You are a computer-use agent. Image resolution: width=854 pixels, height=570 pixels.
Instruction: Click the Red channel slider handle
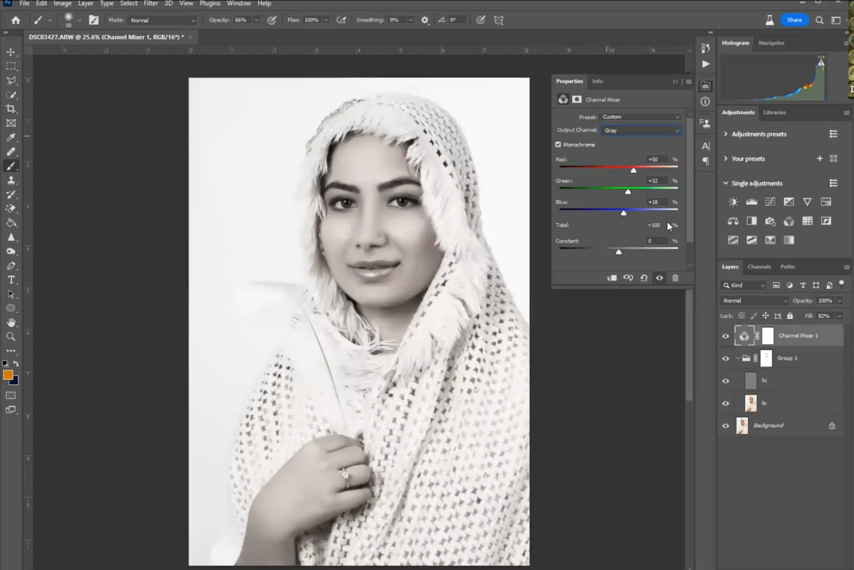tap(634, 170)
